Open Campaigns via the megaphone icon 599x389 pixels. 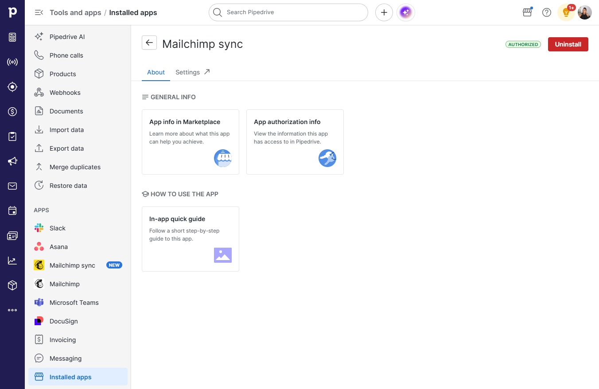pos(12,161)
